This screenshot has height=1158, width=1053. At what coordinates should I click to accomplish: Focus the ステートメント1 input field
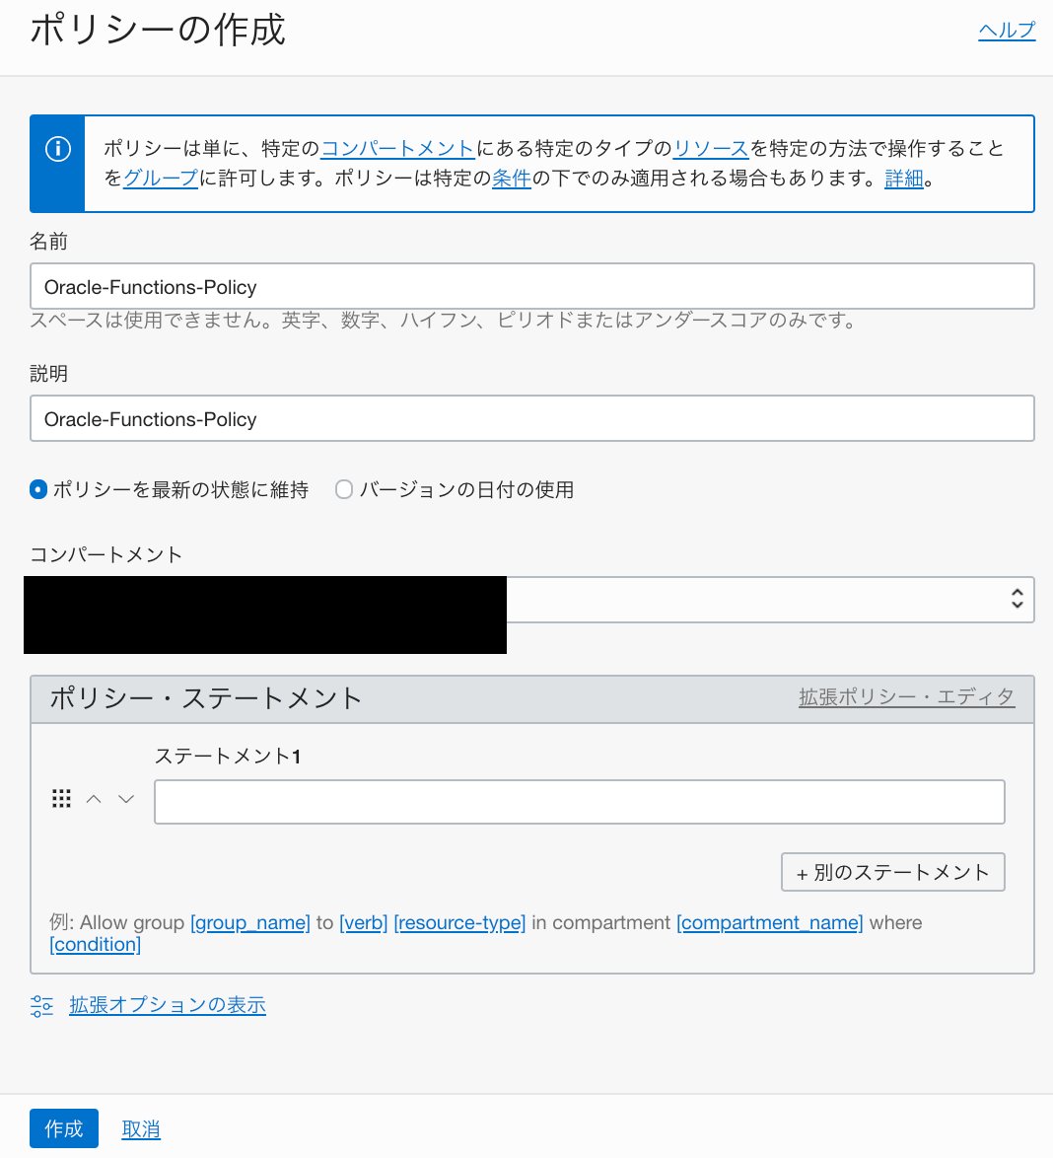click(x=579, y=802)
